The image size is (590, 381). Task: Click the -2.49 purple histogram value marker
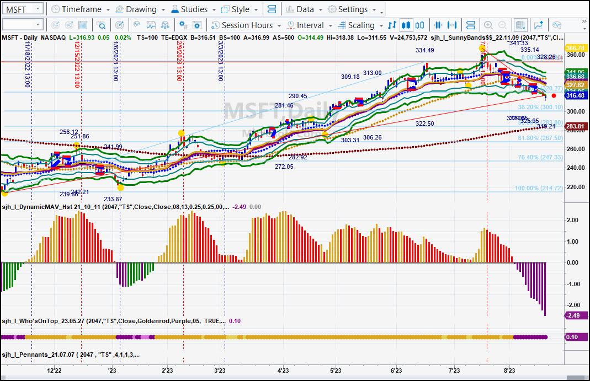(x=575, y=315)
